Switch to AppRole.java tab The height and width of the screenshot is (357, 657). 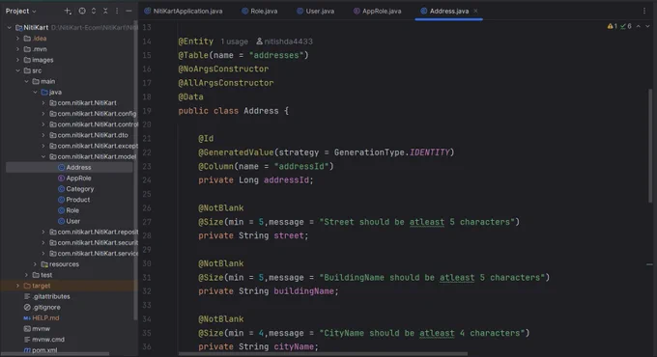pos(377,11)
